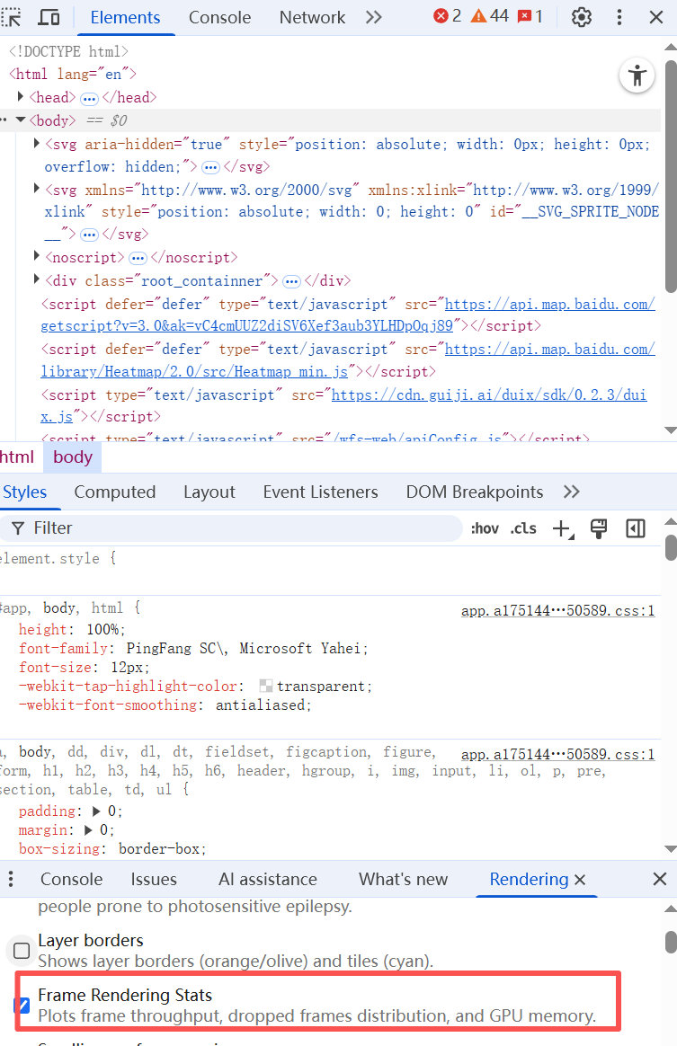Enable the Layer borders checkbox
Viewport: 677px width, 1046px height.
(x=22, y=950)
